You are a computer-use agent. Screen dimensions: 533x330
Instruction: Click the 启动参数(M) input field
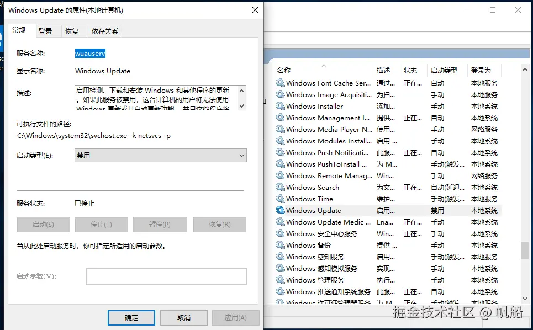coord(166,276)
